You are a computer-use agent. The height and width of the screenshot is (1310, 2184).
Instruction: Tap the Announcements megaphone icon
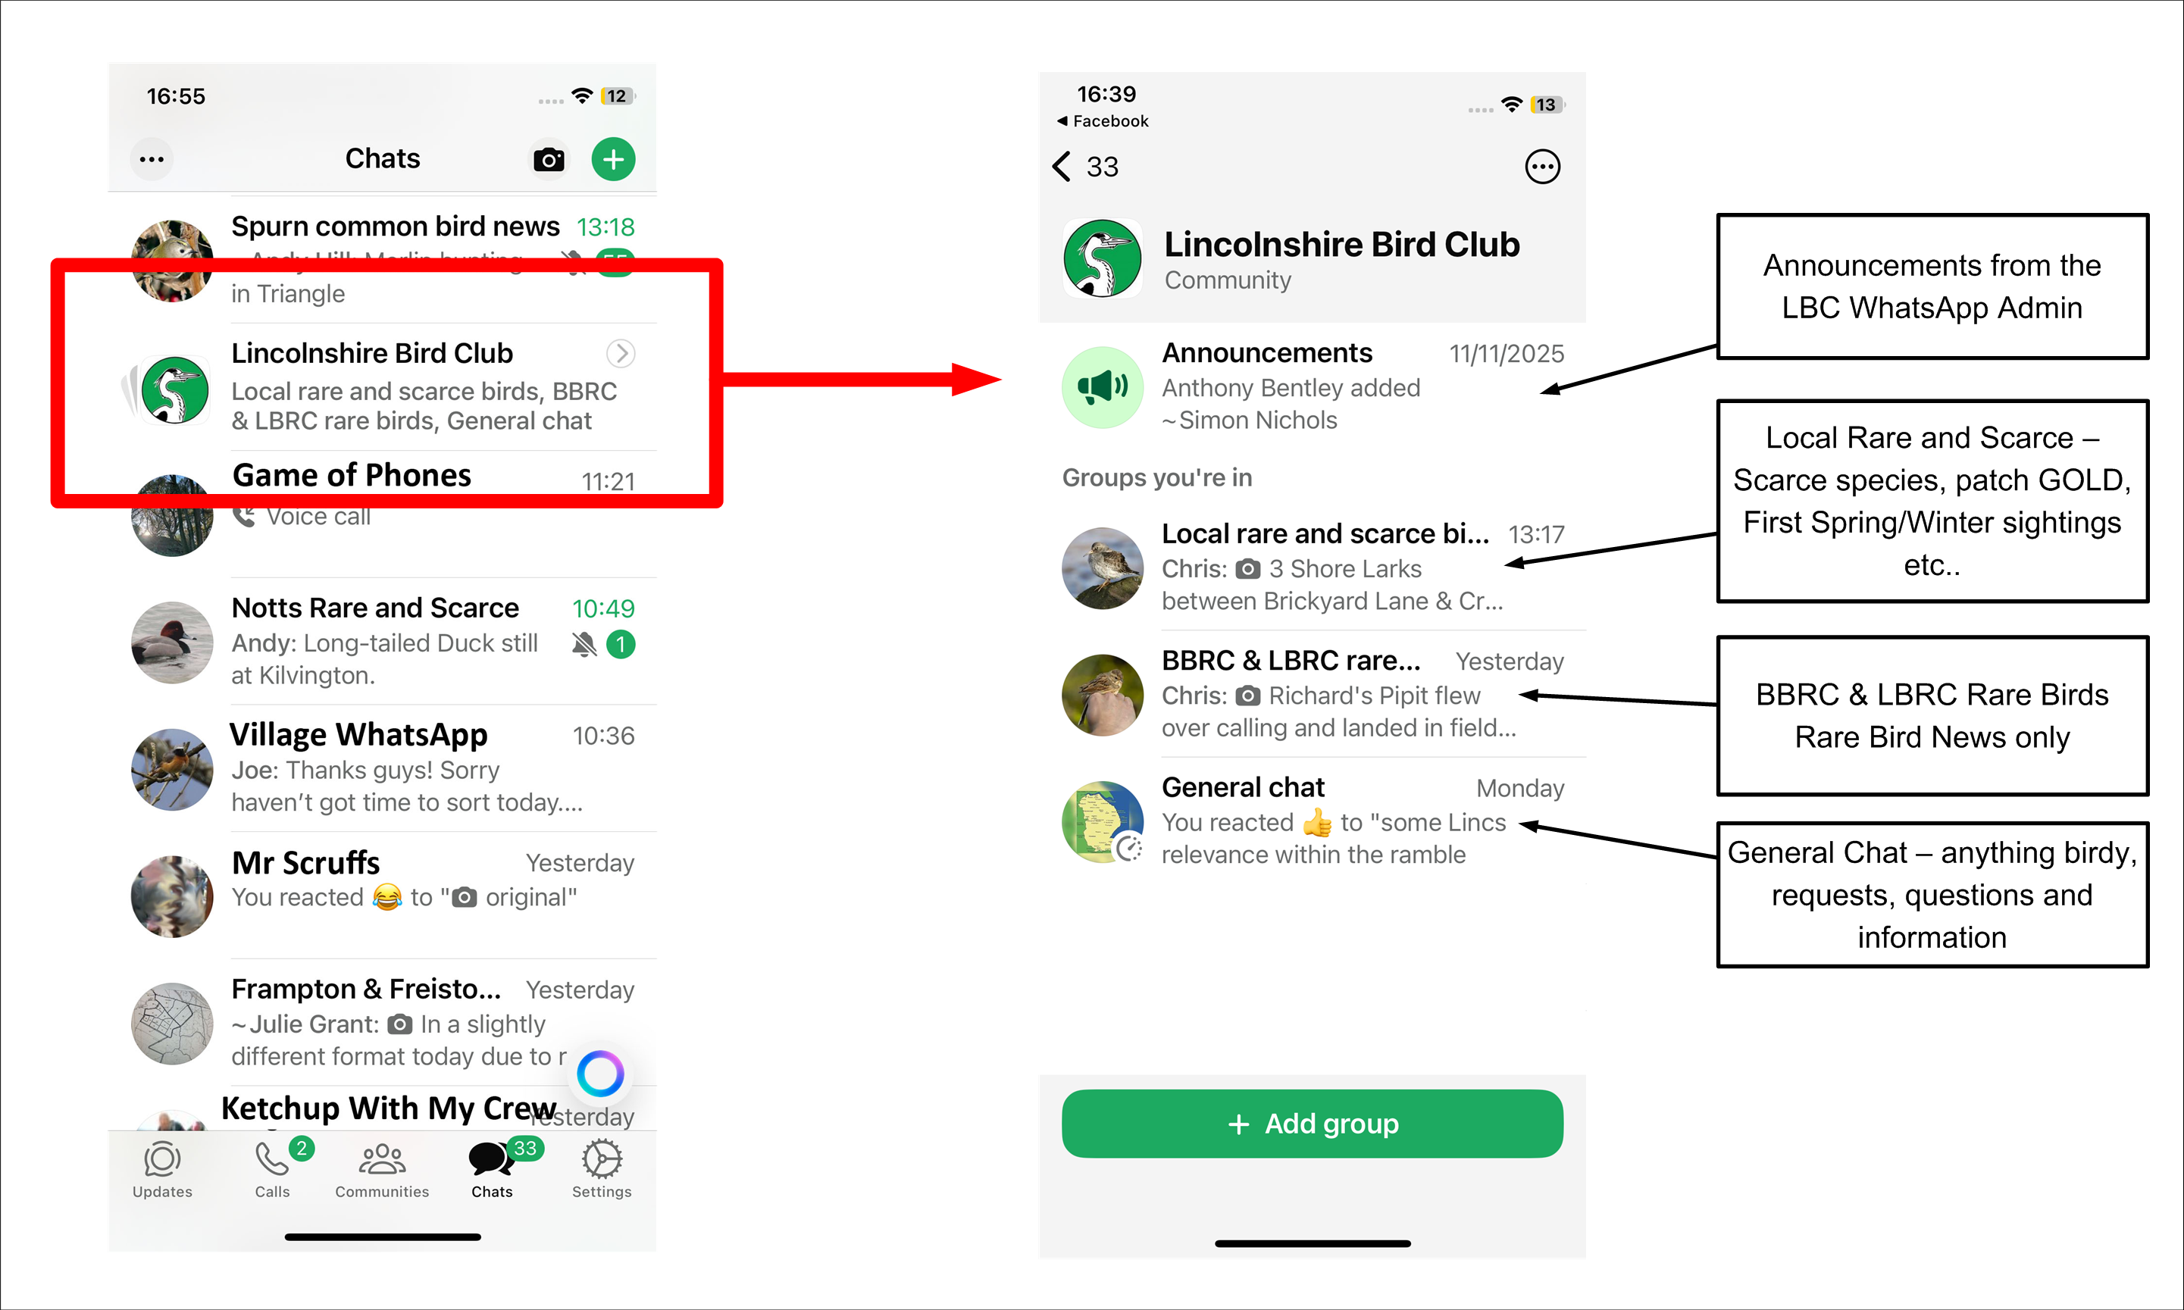coord(1103,386)
